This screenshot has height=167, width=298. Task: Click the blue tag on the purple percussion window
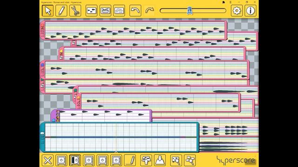pyautogui.click(x=54, y=120)
